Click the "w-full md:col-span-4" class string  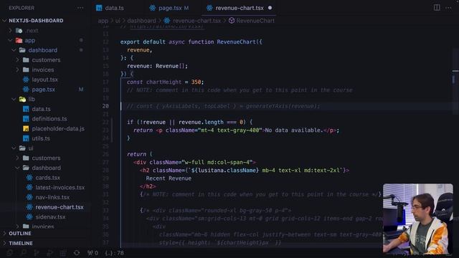click(217, 163)
